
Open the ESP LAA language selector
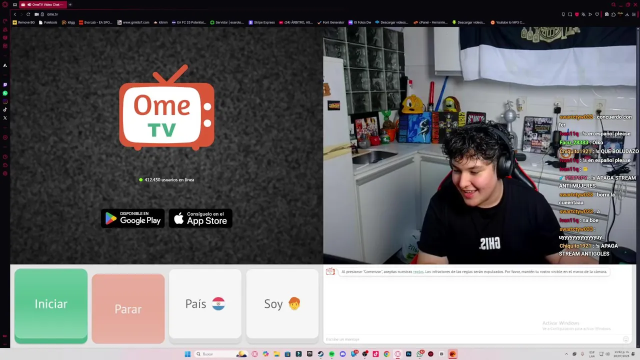pyautogui.click(x=592, y=354)
